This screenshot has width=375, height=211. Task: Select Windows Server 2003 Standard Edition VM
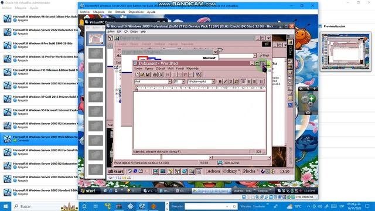click(39, 192)
